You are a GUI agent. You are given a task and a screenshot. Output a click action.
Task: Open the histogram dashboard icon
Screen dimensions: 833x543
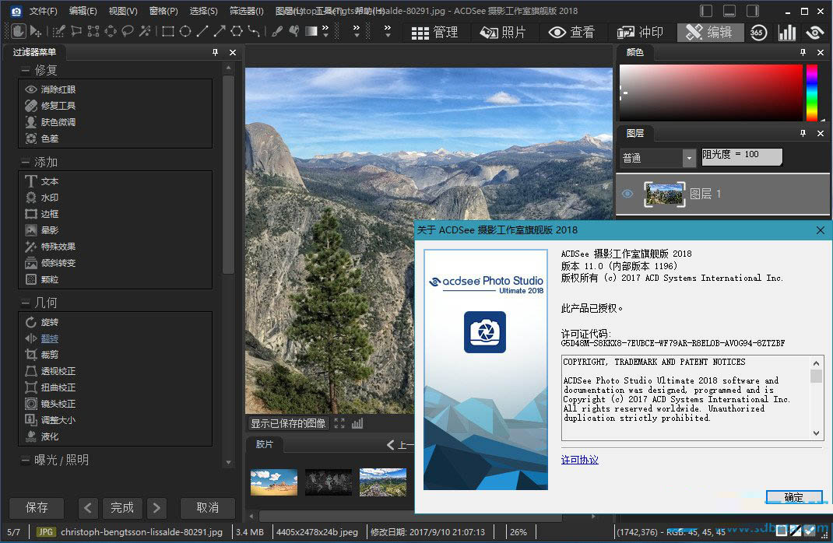[x=787, y=32]
